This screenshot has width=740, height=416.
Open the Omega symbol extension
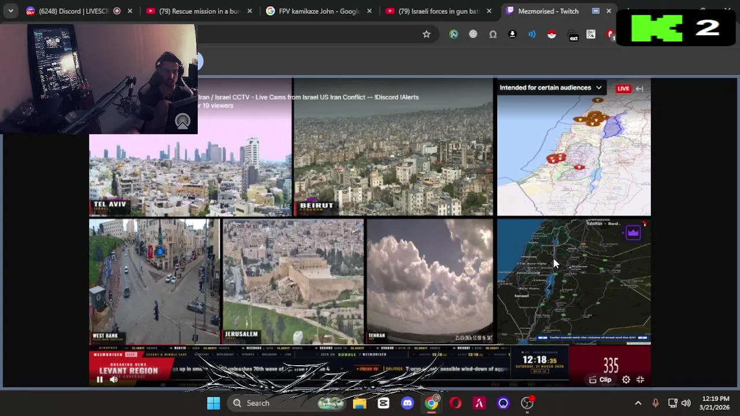pos(493,35)
